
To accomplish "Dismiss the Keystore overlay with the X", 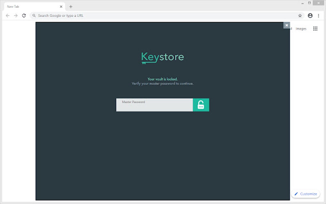I will point(287,25).
